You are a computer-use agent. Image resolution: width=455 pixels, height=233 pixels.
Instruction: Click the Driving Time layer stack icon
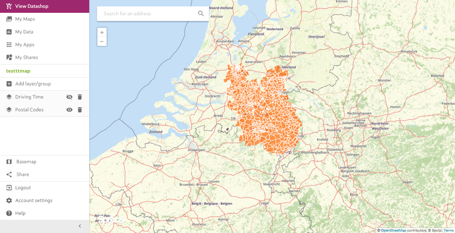pyautogui.click(x=9, y=97)
